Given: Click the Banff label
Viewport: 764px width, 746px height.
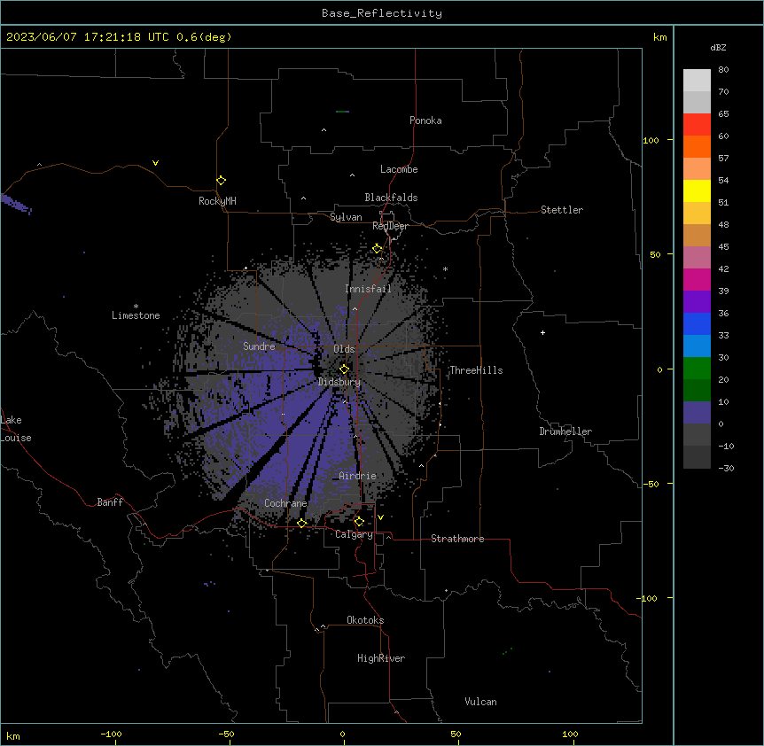Looking at the screenshot, I should 110,502.
